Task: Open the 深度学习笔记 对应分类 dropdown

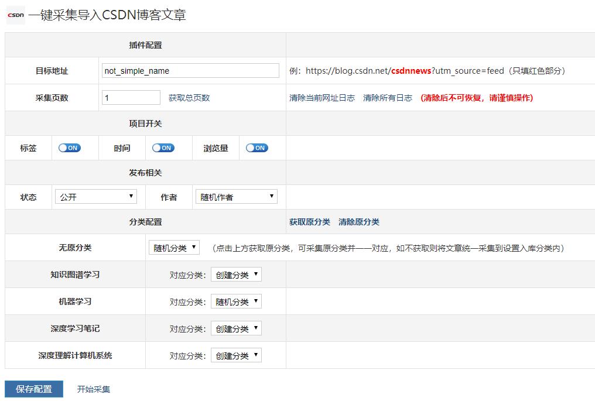Action: [x=237, y=328]
